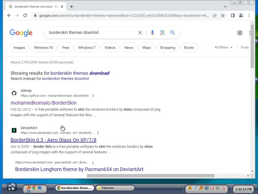This screenshot has height=194, width=258.
Task: Open Chrome profile avatar
Action: (241, 15)
